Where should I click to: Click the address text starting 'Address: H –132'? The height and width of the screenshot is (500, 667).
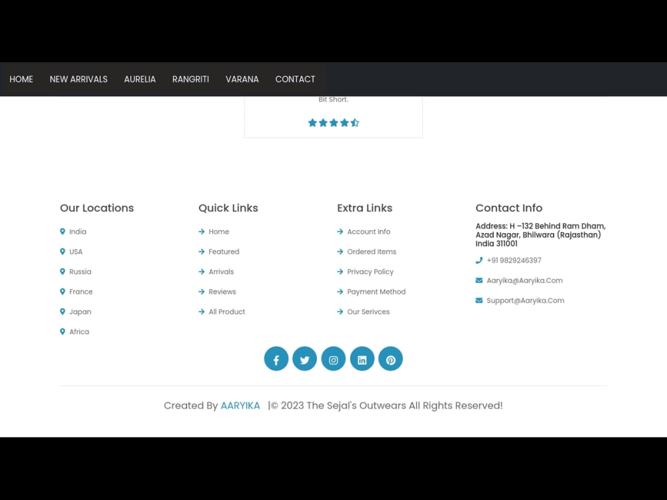[x=541, y=235]
